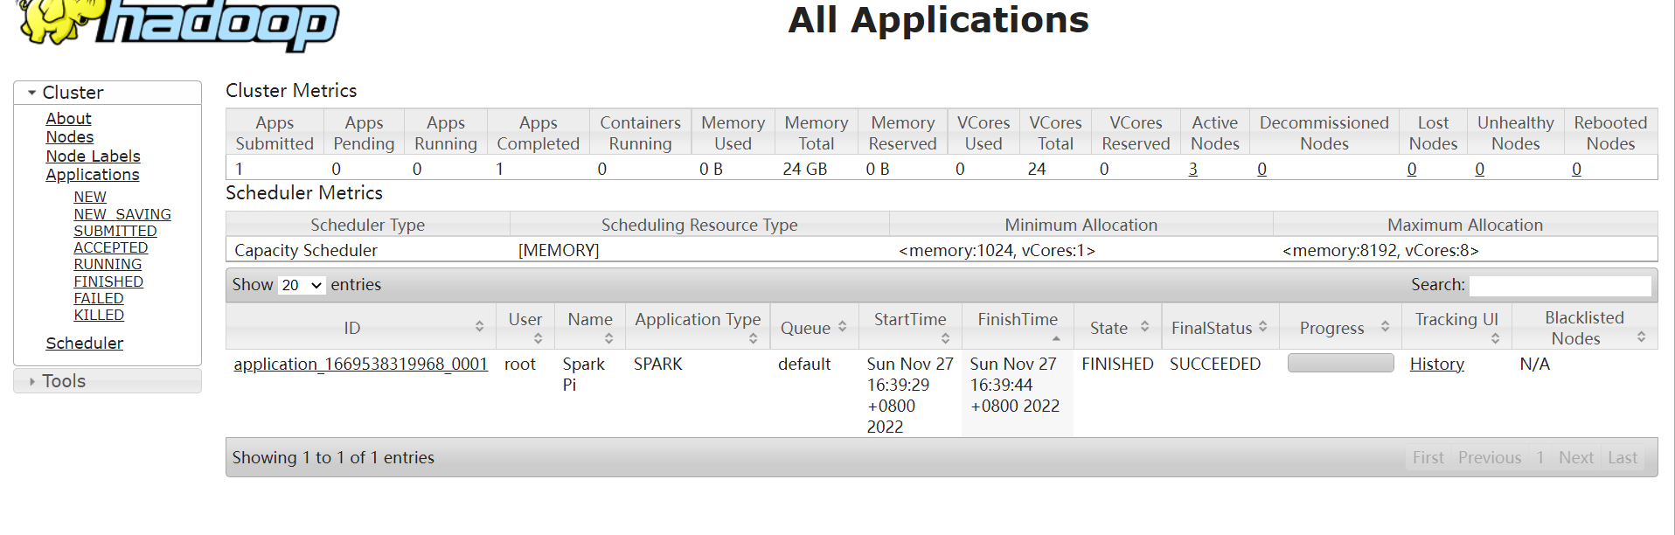Go to Next page of entries
Screen dimensions: 1675x535
1575,458
